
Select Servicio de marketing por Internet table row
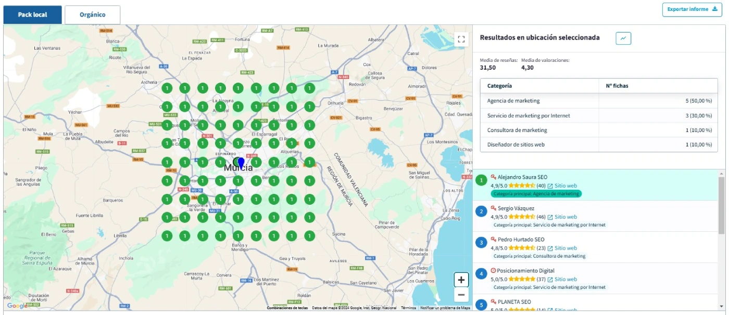click(599, 115)
